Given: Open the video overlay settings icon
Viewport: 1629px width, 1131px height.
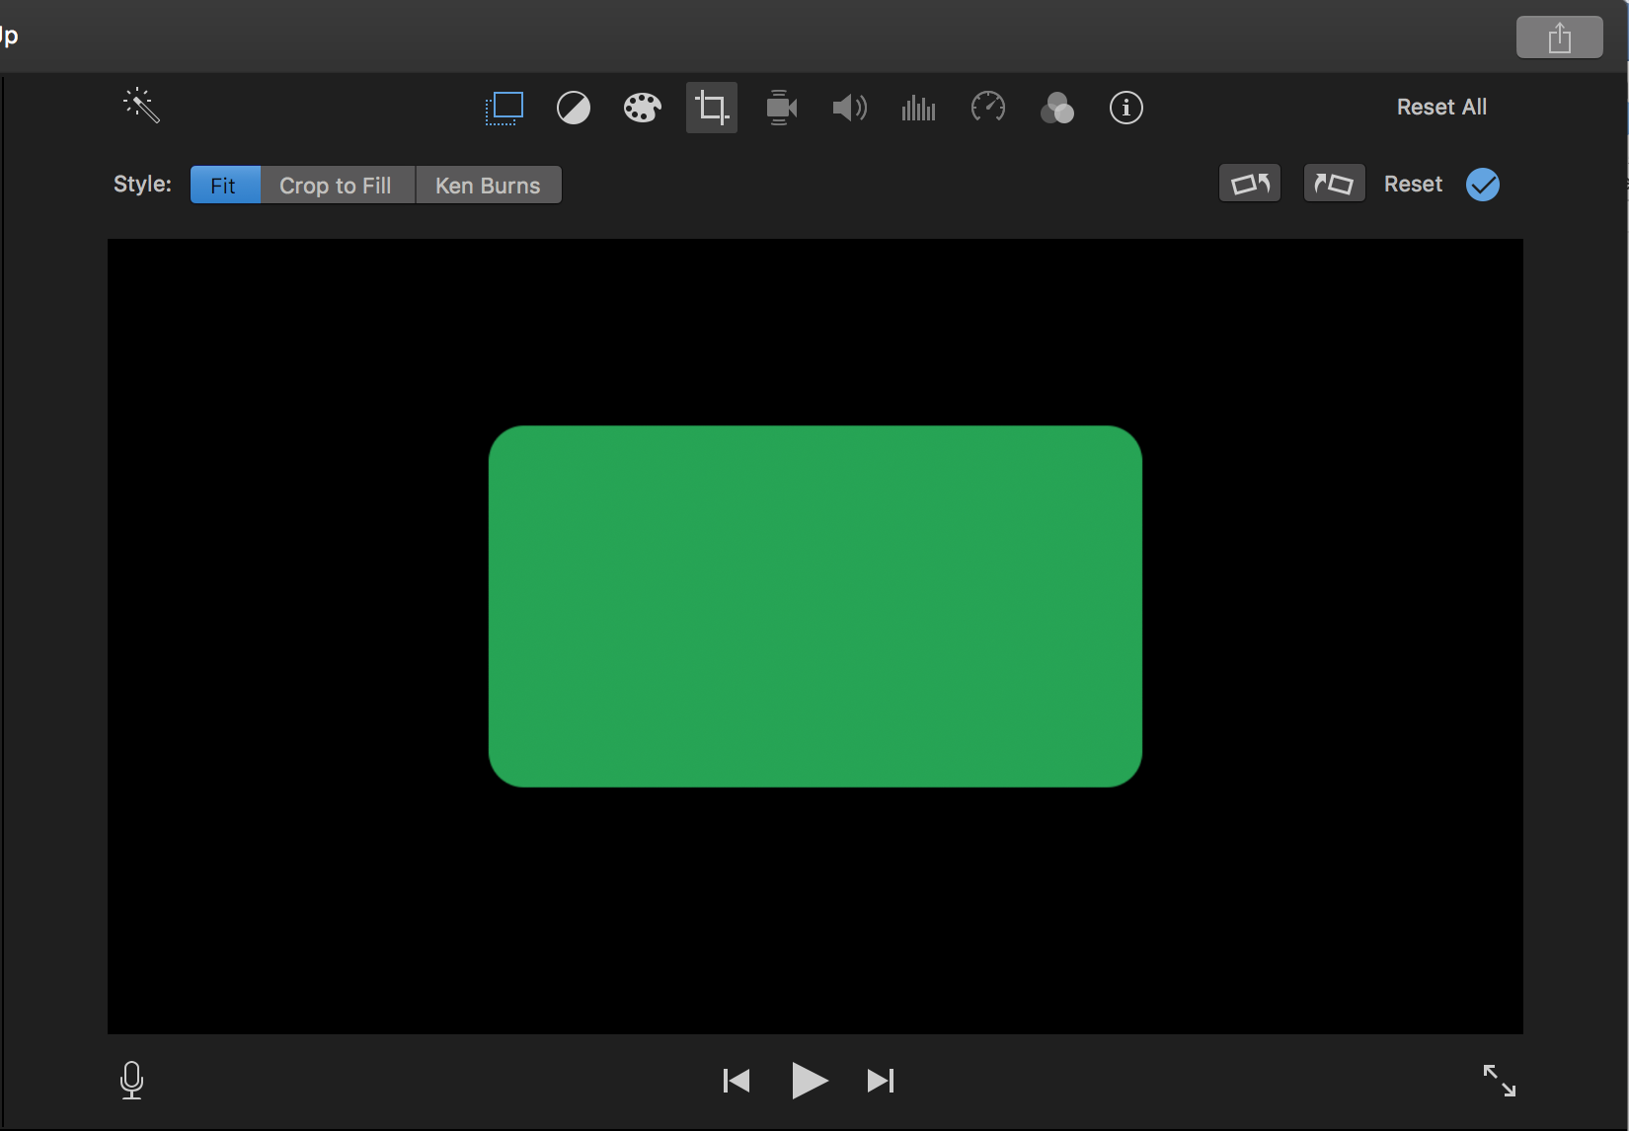Looking at the screenshot, I should pos(504,108).
